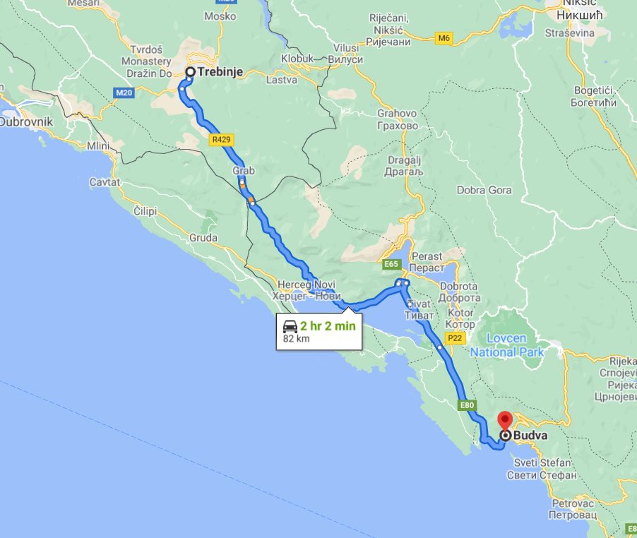Click the Sveti Stefan place label
Viewport: 637px width, 538px height.
[x=542, y=469]
